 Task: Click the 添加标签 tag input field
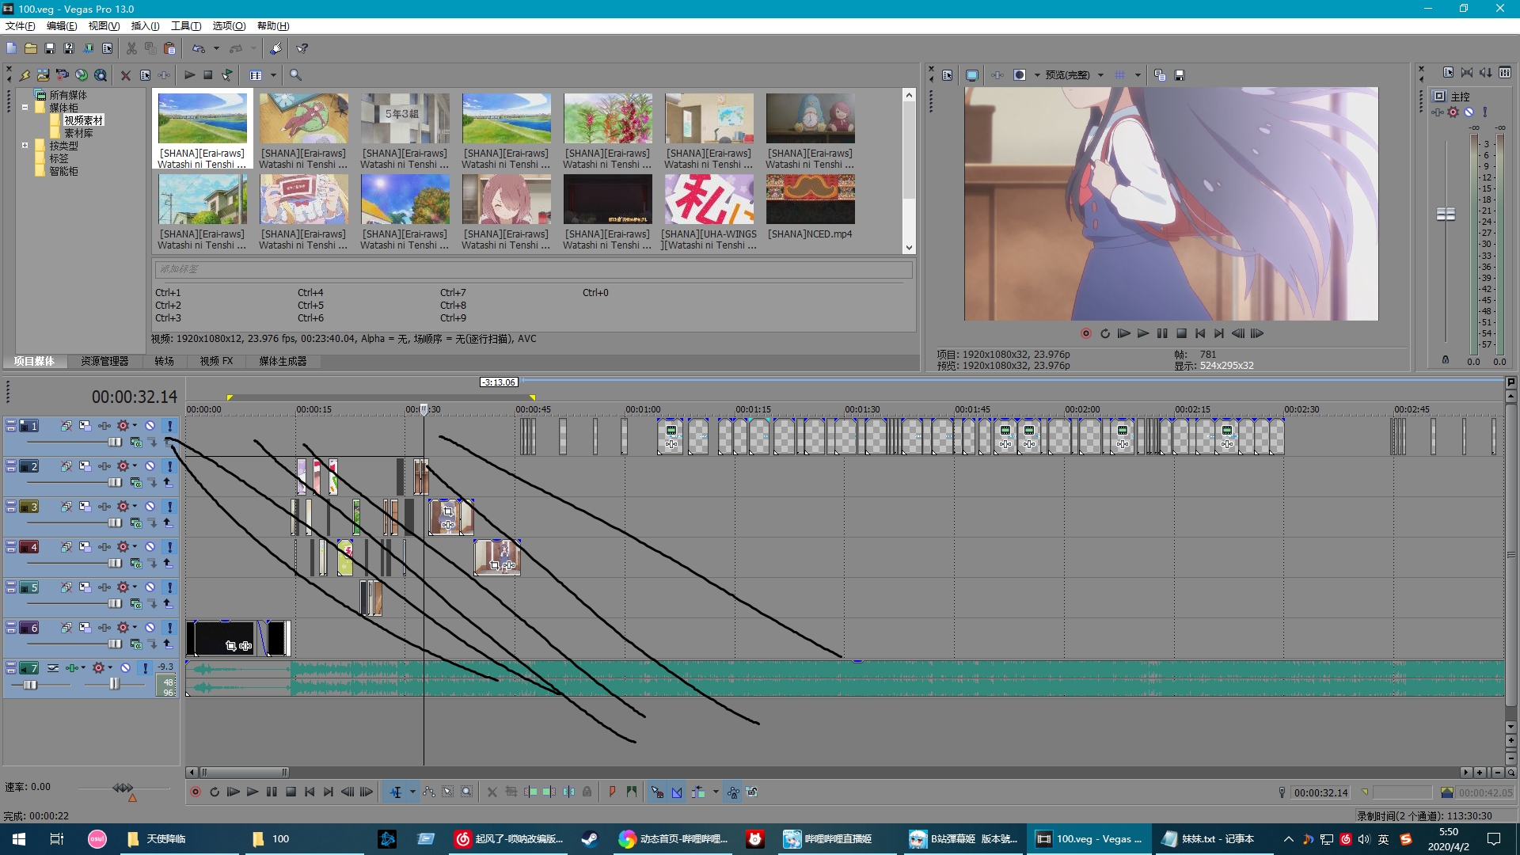point(533,270)
